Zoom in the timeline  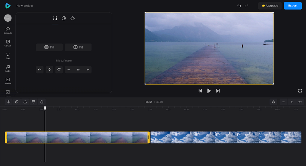[x=292, y=102]
